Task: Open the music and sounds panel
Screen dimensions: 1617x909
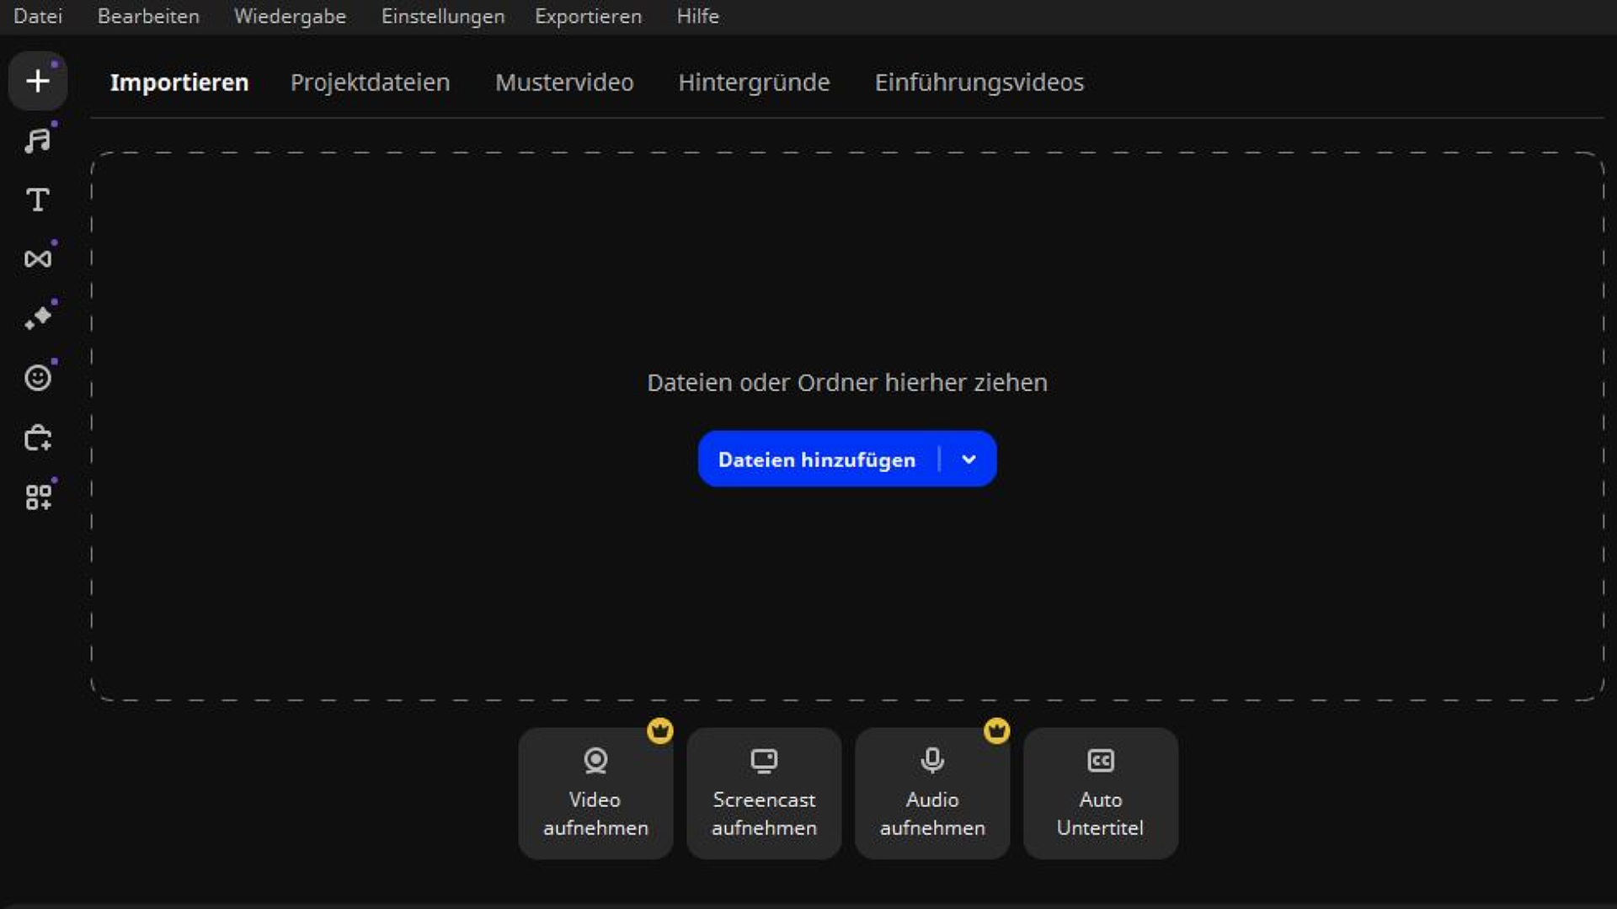Action: [38, 141]
